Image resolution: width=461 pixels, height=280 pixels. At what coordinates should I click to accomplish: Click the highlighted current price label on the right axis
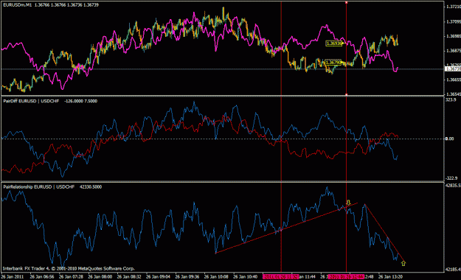click(453, 69)
